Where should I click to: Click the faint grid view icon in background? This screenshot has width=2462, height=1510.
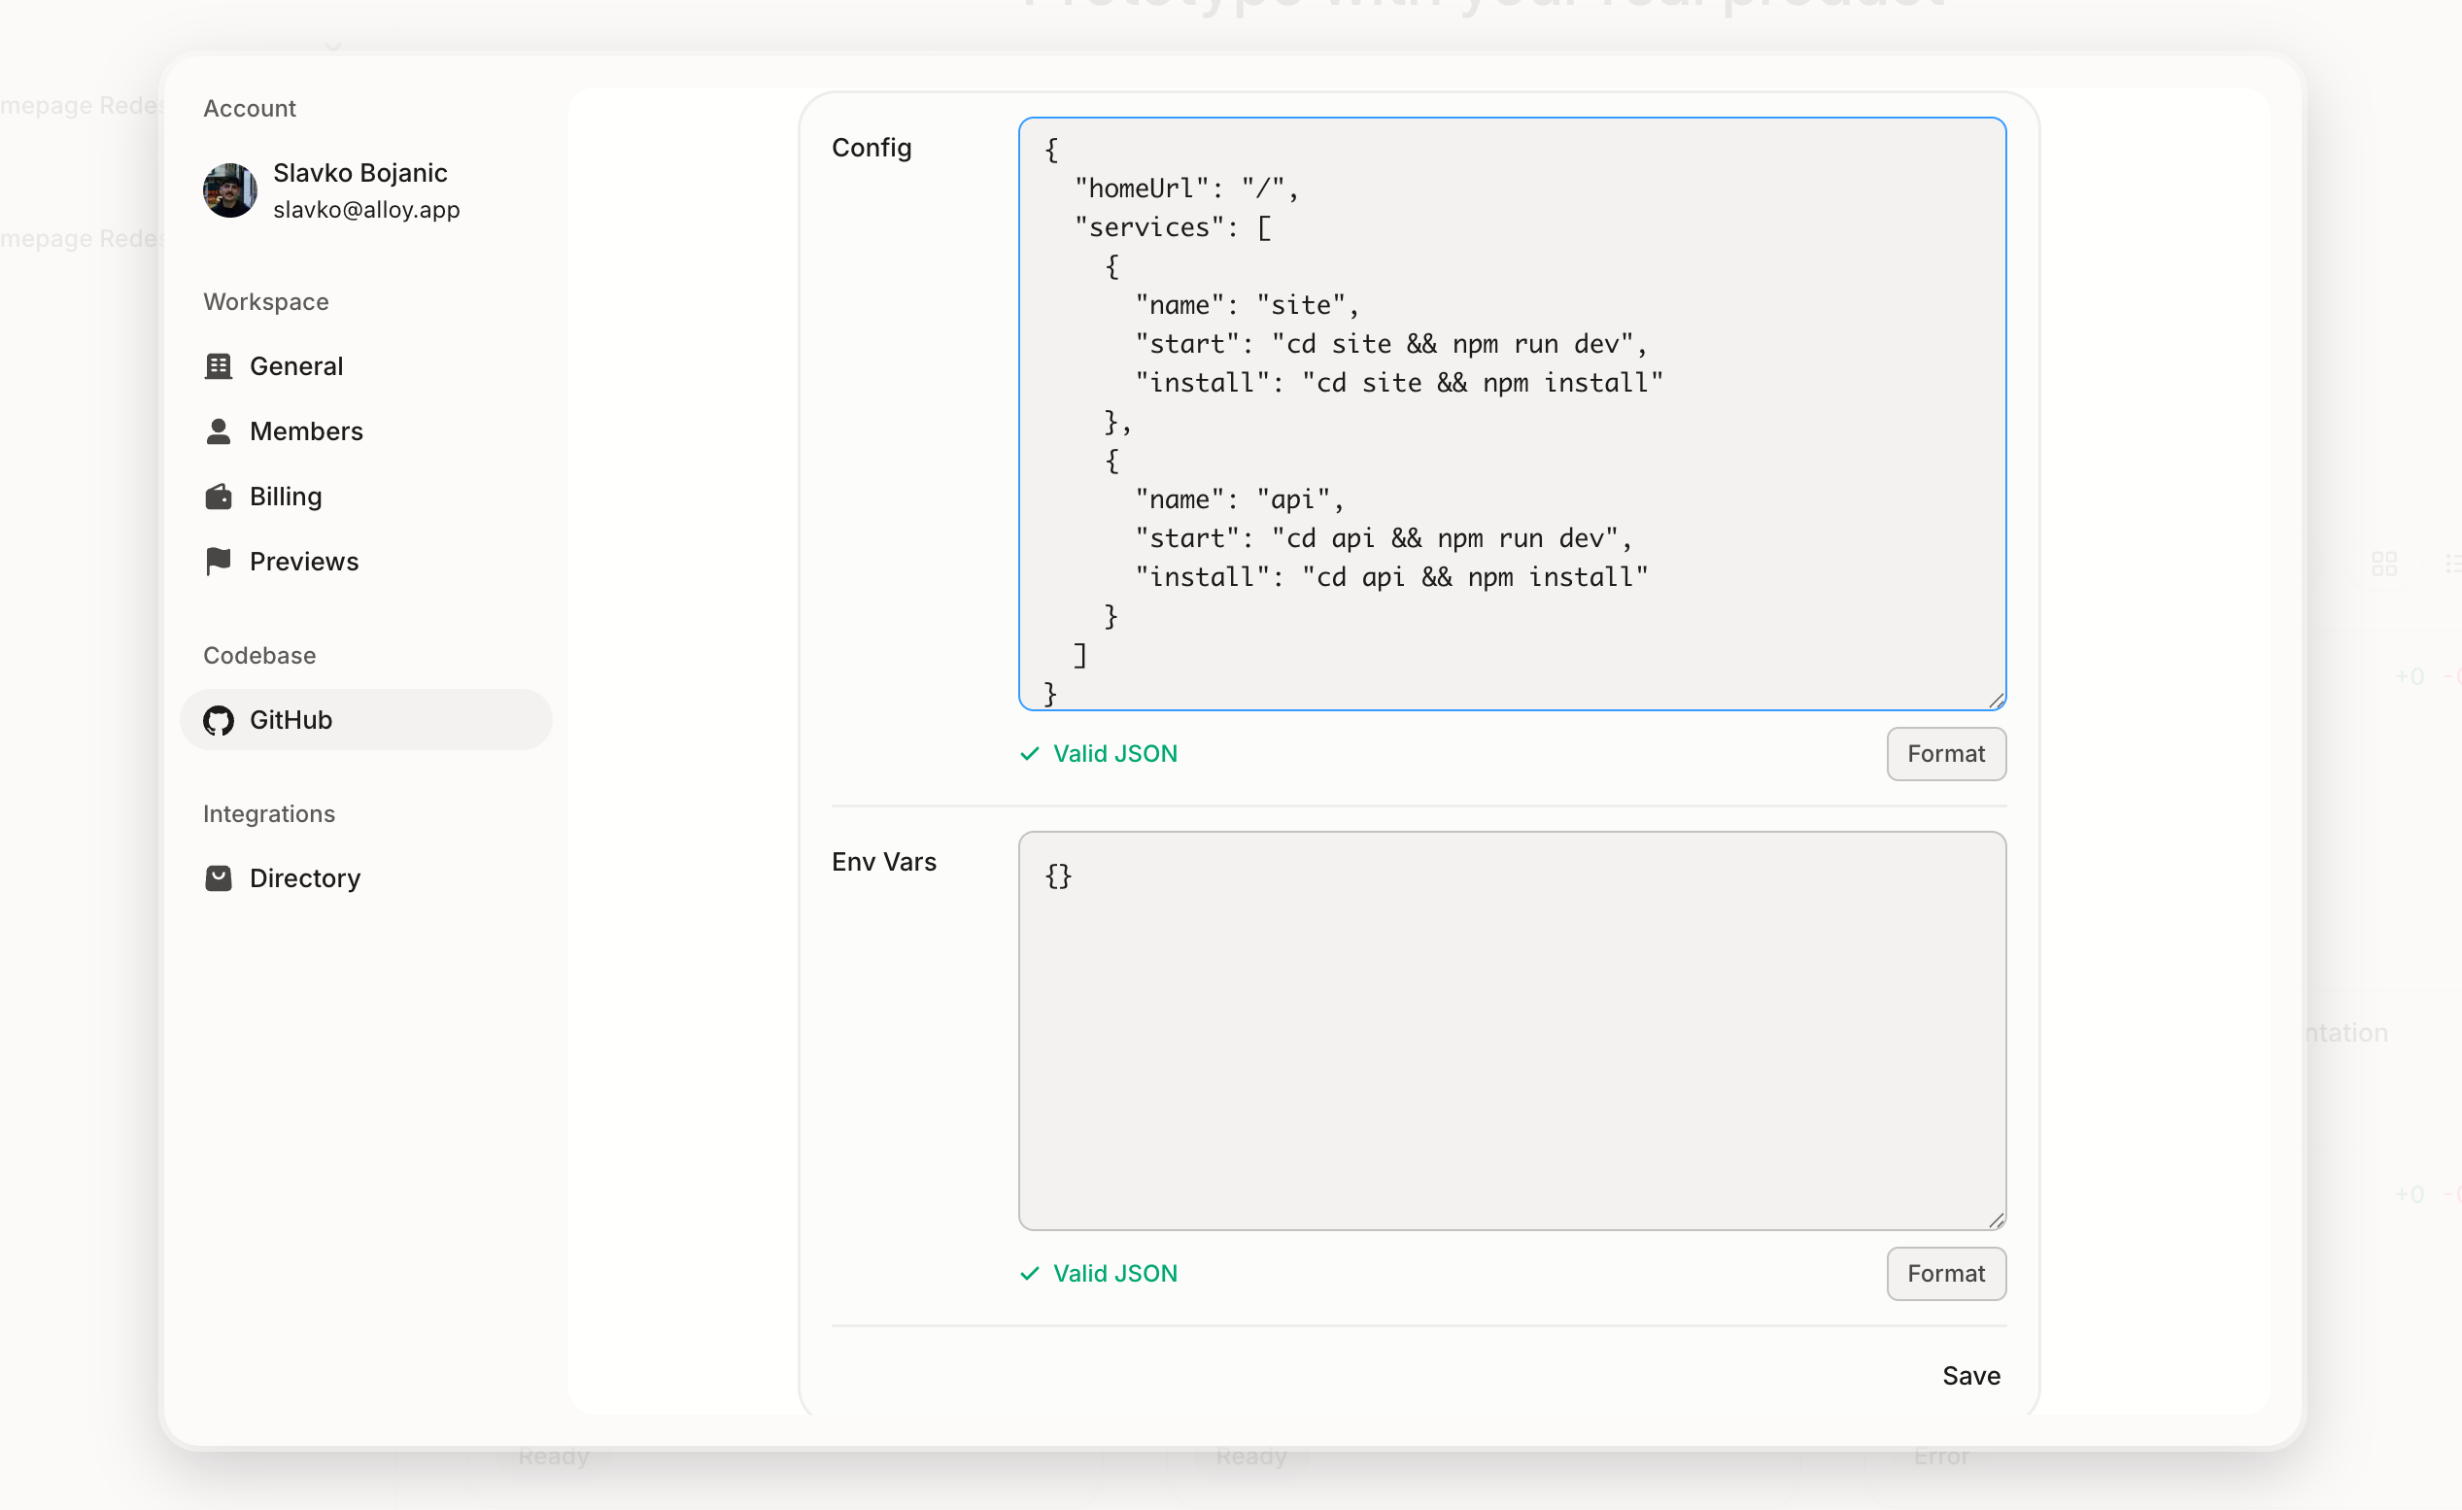click(x=2386, y=563)
